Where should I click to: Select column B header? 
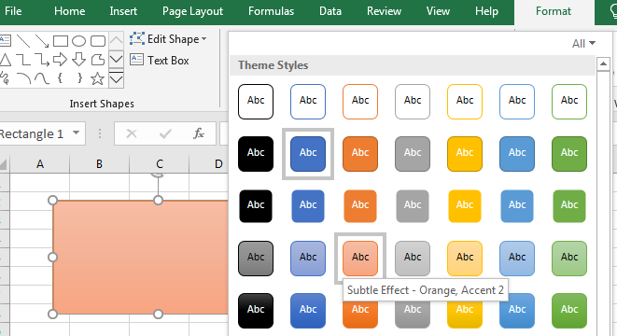tap(99, 163)
